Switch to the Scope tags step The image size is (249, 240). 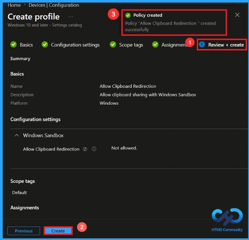pyautogui.click(x=131, y=45)
